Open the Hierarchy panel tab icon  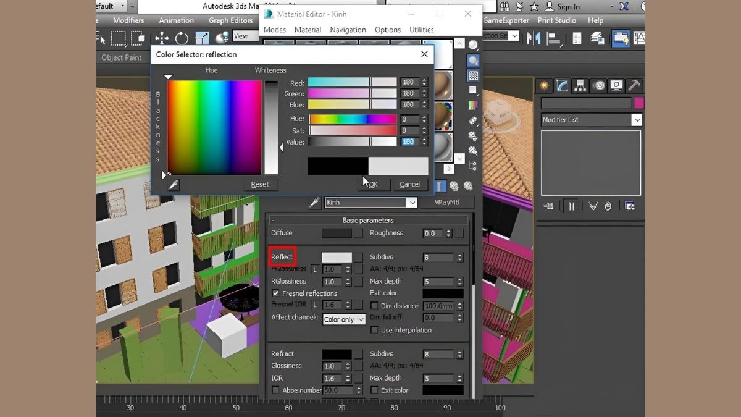[580, 85]
